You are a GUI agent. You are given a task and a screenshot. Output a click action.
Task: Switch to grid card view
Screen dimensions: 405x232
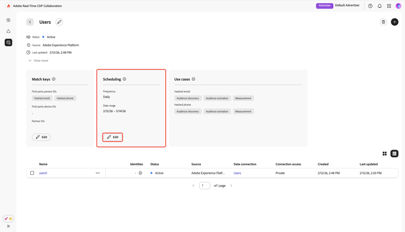click(x=384, y=153)
